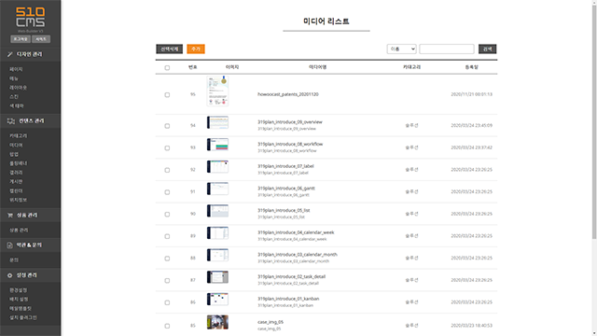Screen dimensions: 597x336
Task: Click the pencil icon beside 디자인 관리
Action: point(10,54)
